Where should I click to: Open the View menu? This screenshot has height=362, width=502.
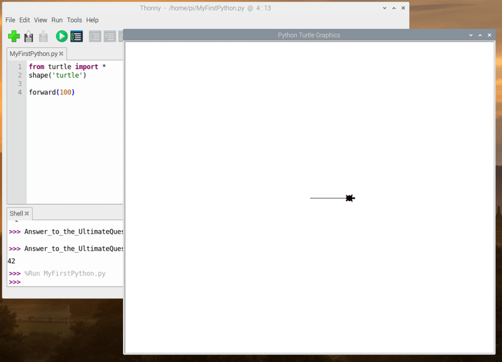pos(41,20)
